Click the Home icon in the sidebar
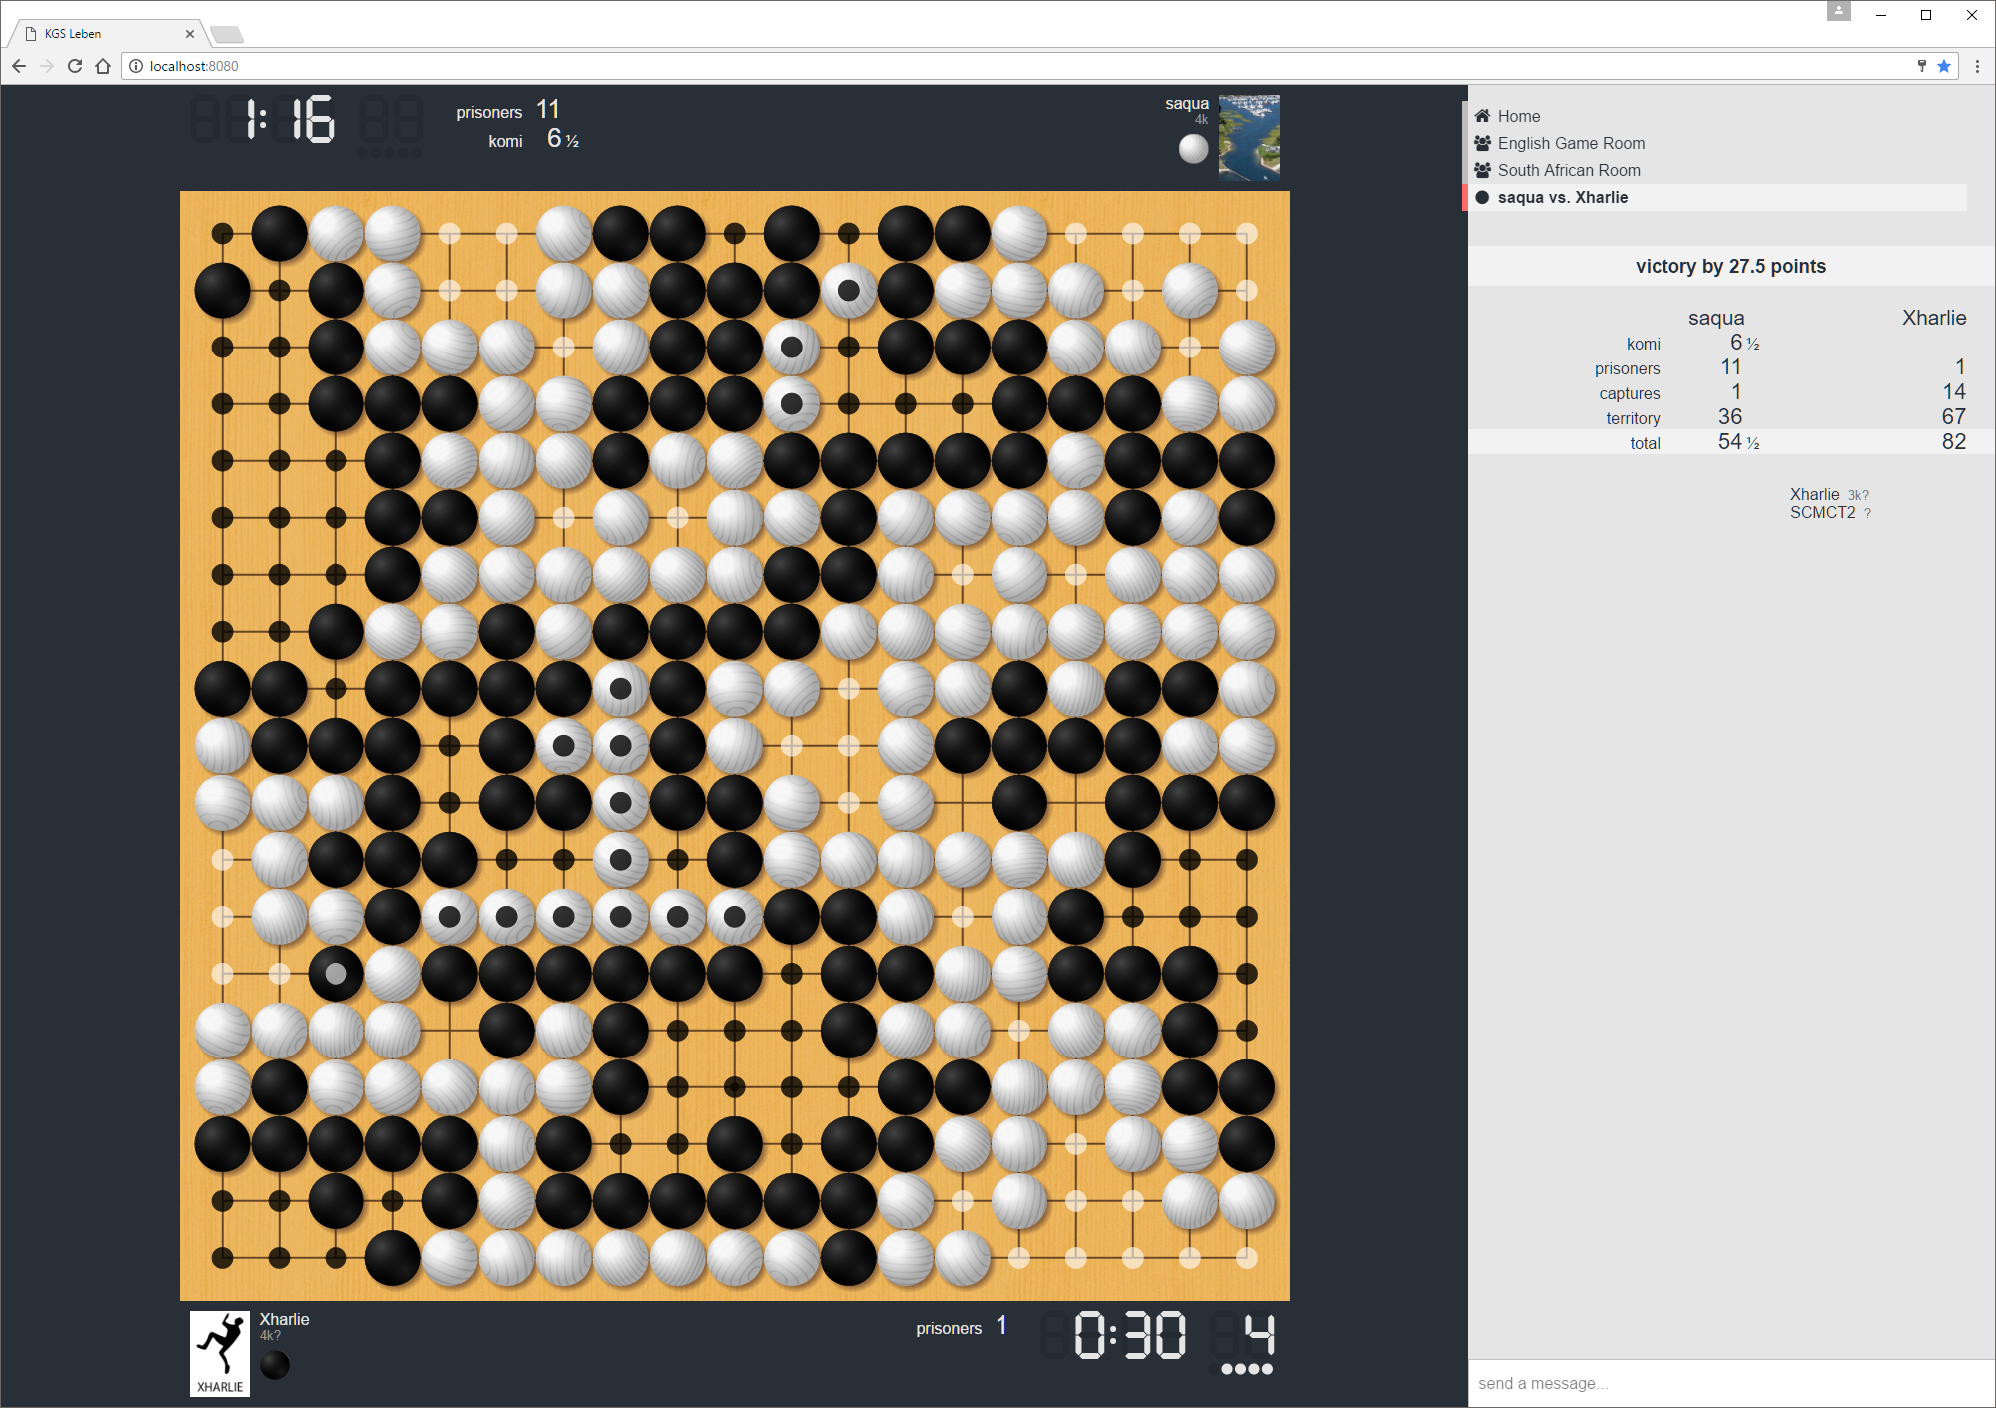Viewport: 1996px width, 1408px height. pyautogui.click(x=1484, y=116)
